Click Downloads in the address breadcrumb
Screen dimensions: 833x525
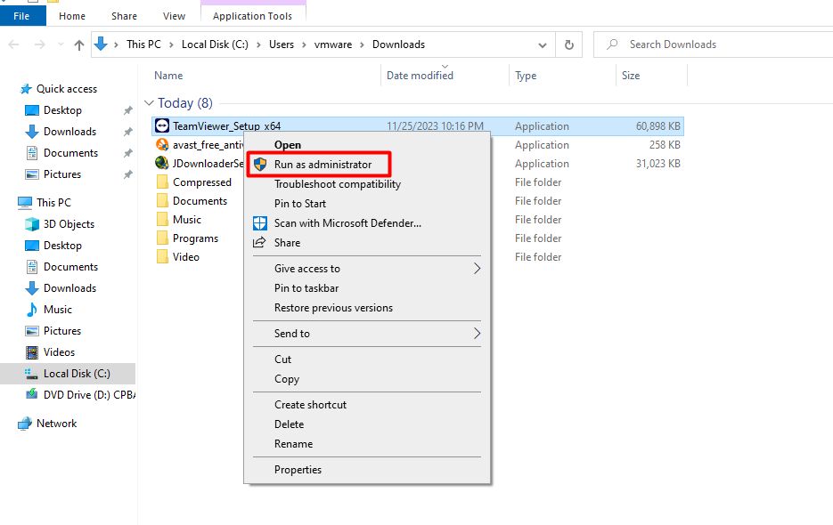[x=398, y=44]
